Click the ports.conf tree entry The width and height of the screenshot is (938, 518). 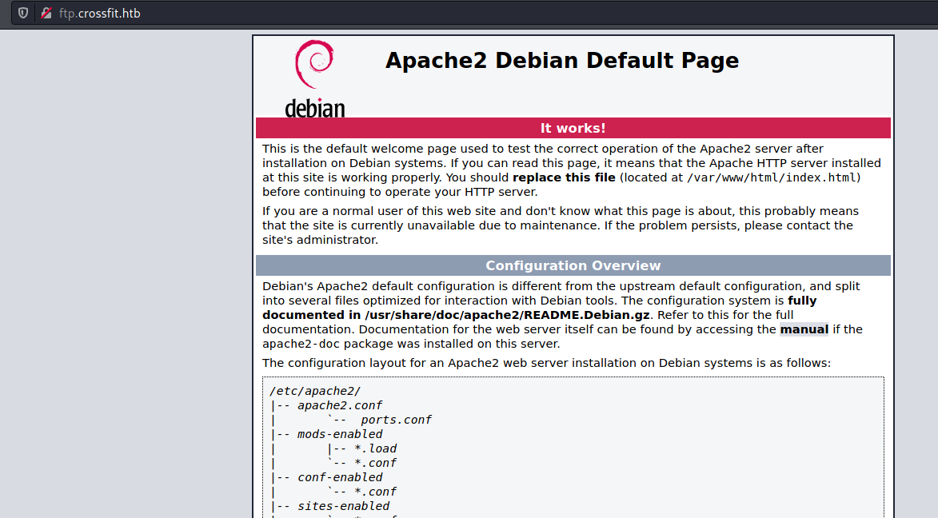point(396,420)
